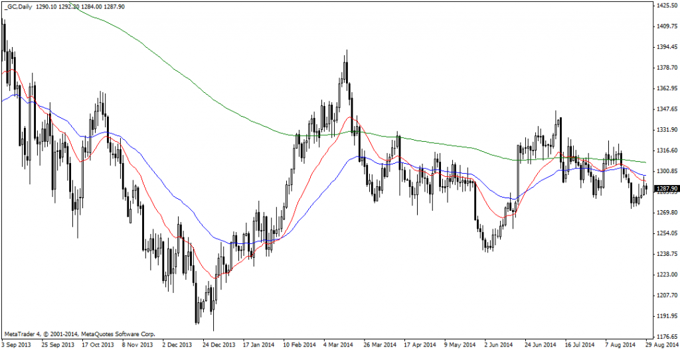
Task: Click the _GC,Daily chart title text
Action: 19,5
